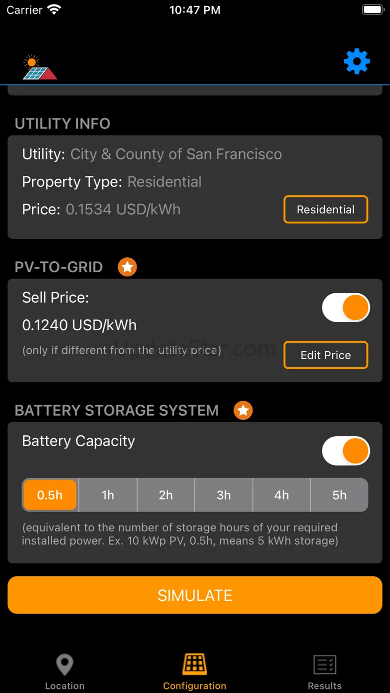This screenshot has height=693, width=390.
Task: Turn off the Battery Capacity switch
Action: pyautogui.click(x=345, y=451)
